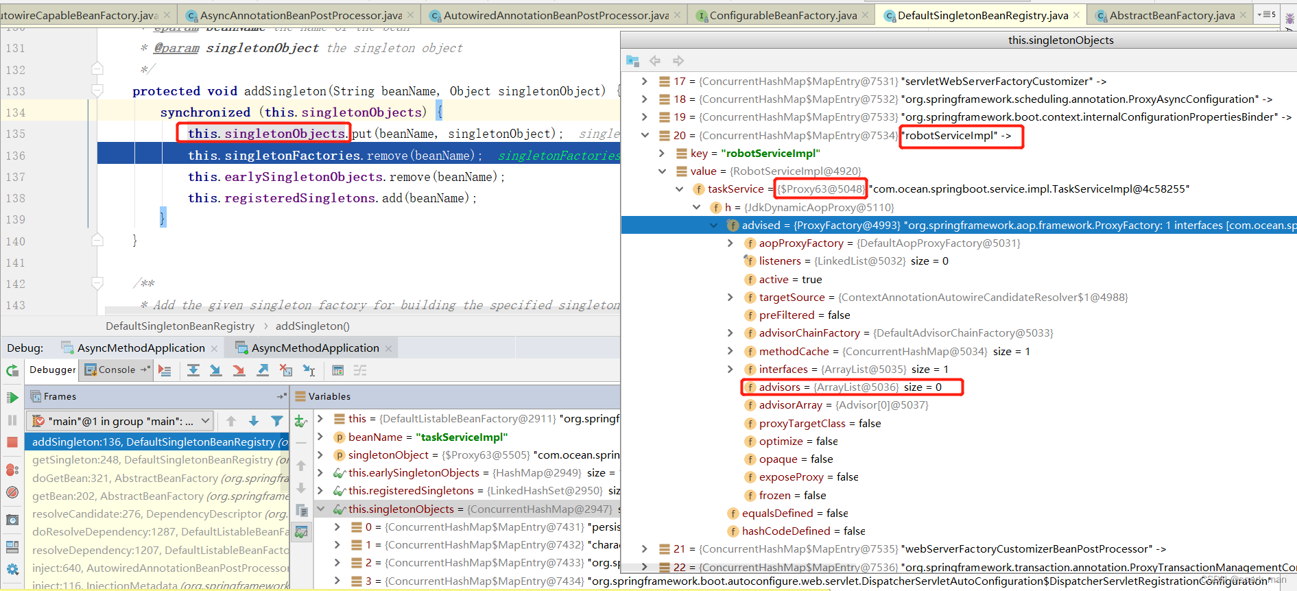
Task: Close the DefaultSingletonBeanRegistry.java tab
Action: [x=1077, y=15]
